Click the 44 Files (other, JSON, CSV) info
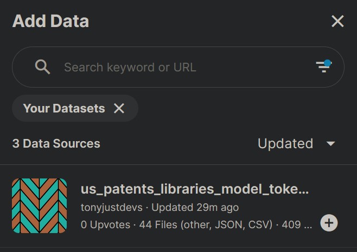 206,225
